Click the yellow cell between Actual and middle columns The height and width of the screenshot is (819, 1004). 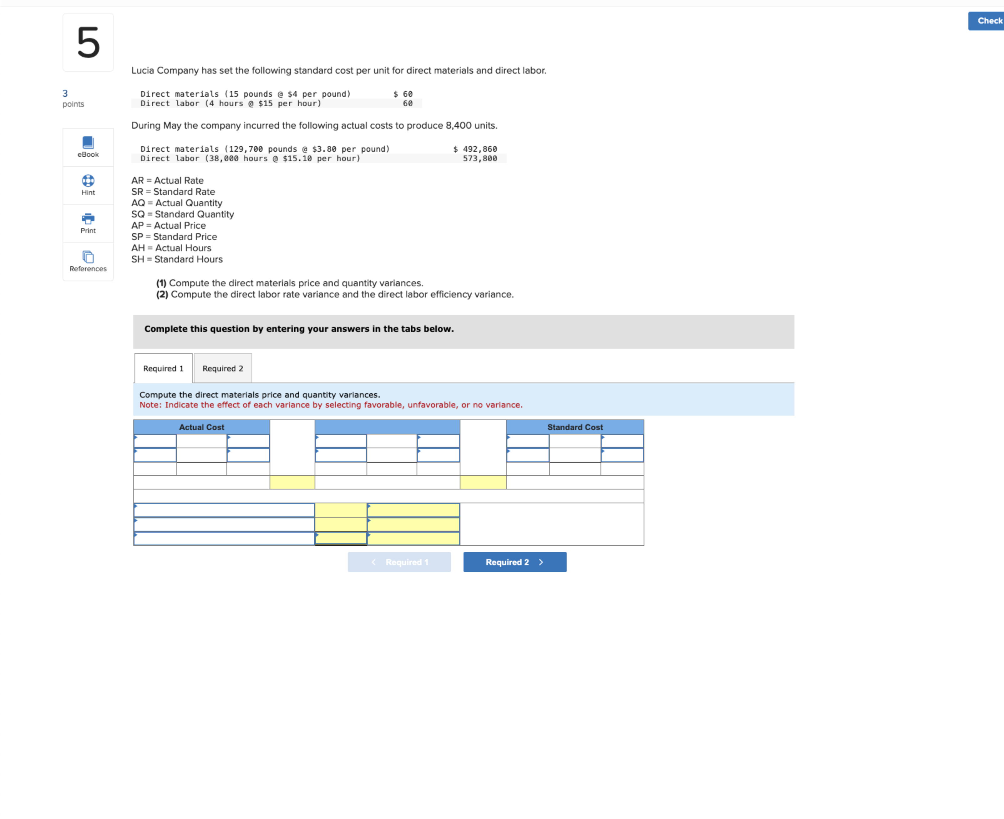(292, 482)
